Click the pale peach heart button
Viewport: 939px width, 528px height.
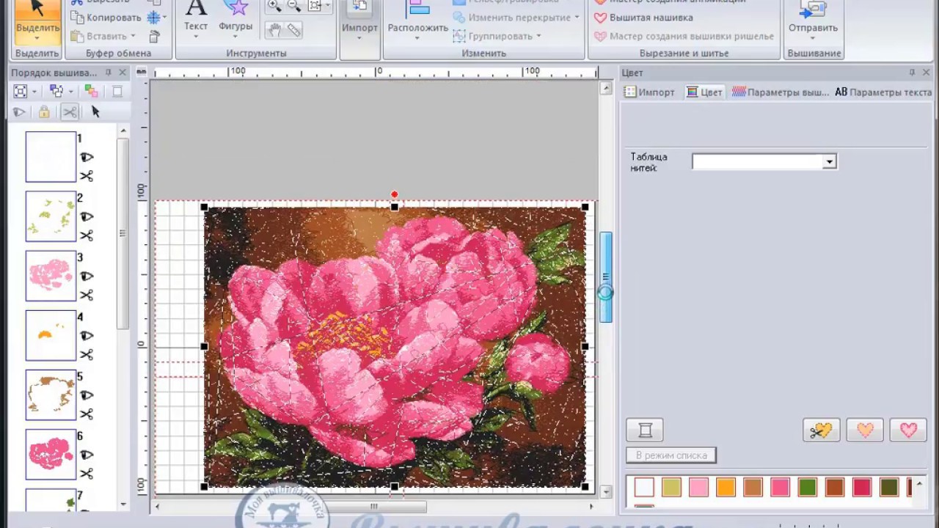[865, 430]
